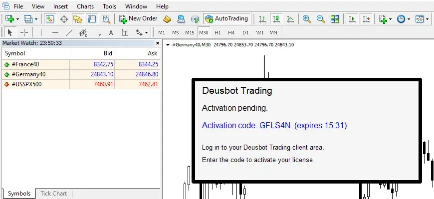Switch to the Tick Chart tab
Viewport: 434px width, 199px height.
[x=54, y=194]
